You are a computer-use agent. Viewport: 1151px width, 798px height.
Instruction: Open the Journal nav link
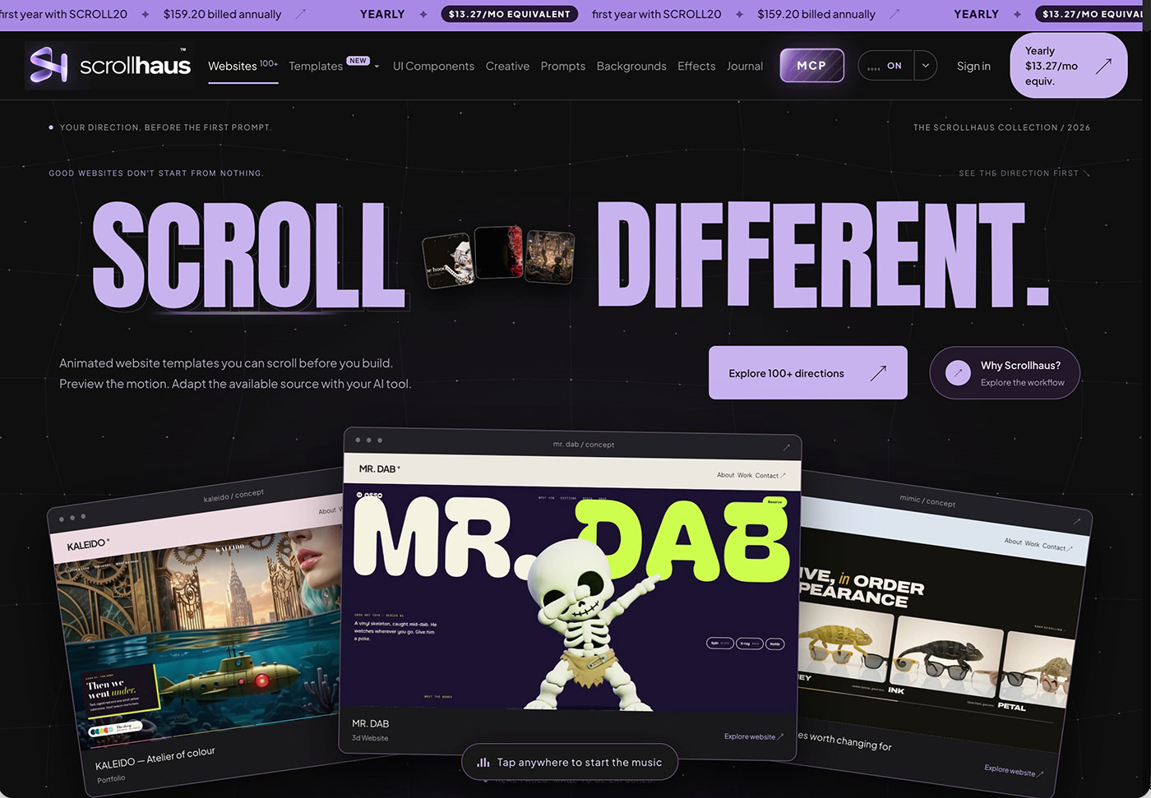pos(745,66)
